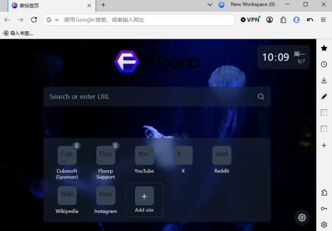Reload the current page
This screenshot has width=332, height=231.
click(34, 20)
